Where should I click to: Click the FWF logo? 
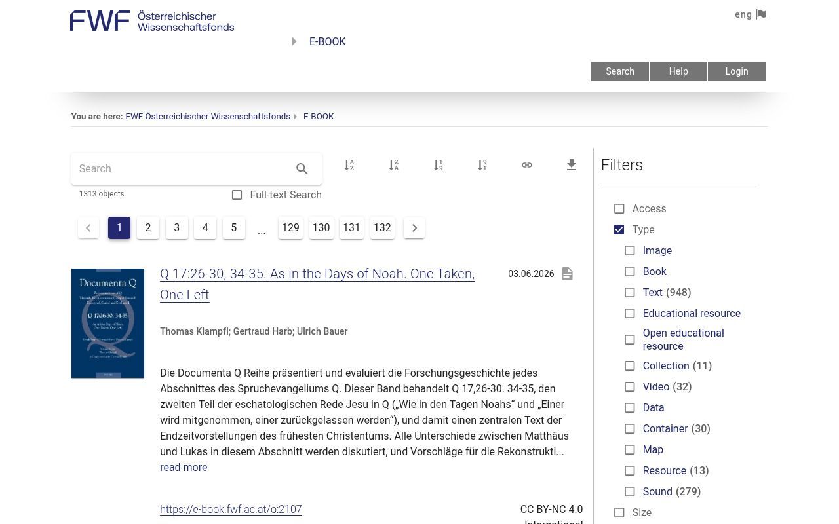tap(152, 21)
